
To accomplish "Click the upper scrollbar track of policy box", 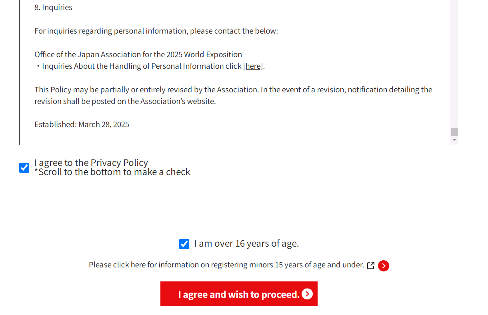I will click(454, 64).
